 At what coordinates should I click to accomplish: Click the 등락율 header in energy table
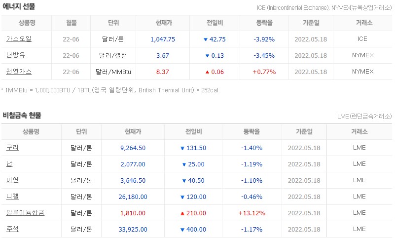[264, 23]
